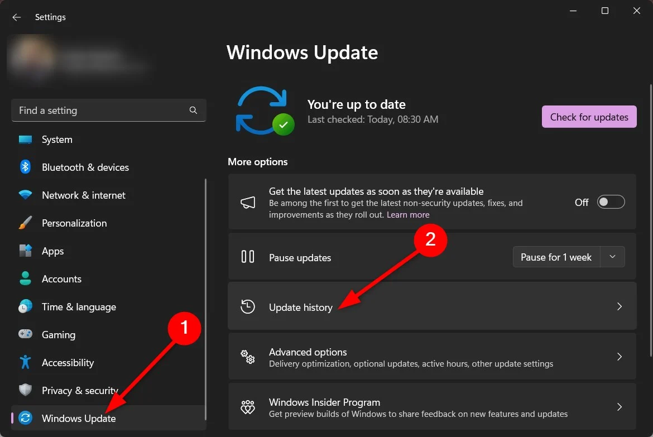
Task: Open Bluetooth & devices category
Action: [108, 167]
